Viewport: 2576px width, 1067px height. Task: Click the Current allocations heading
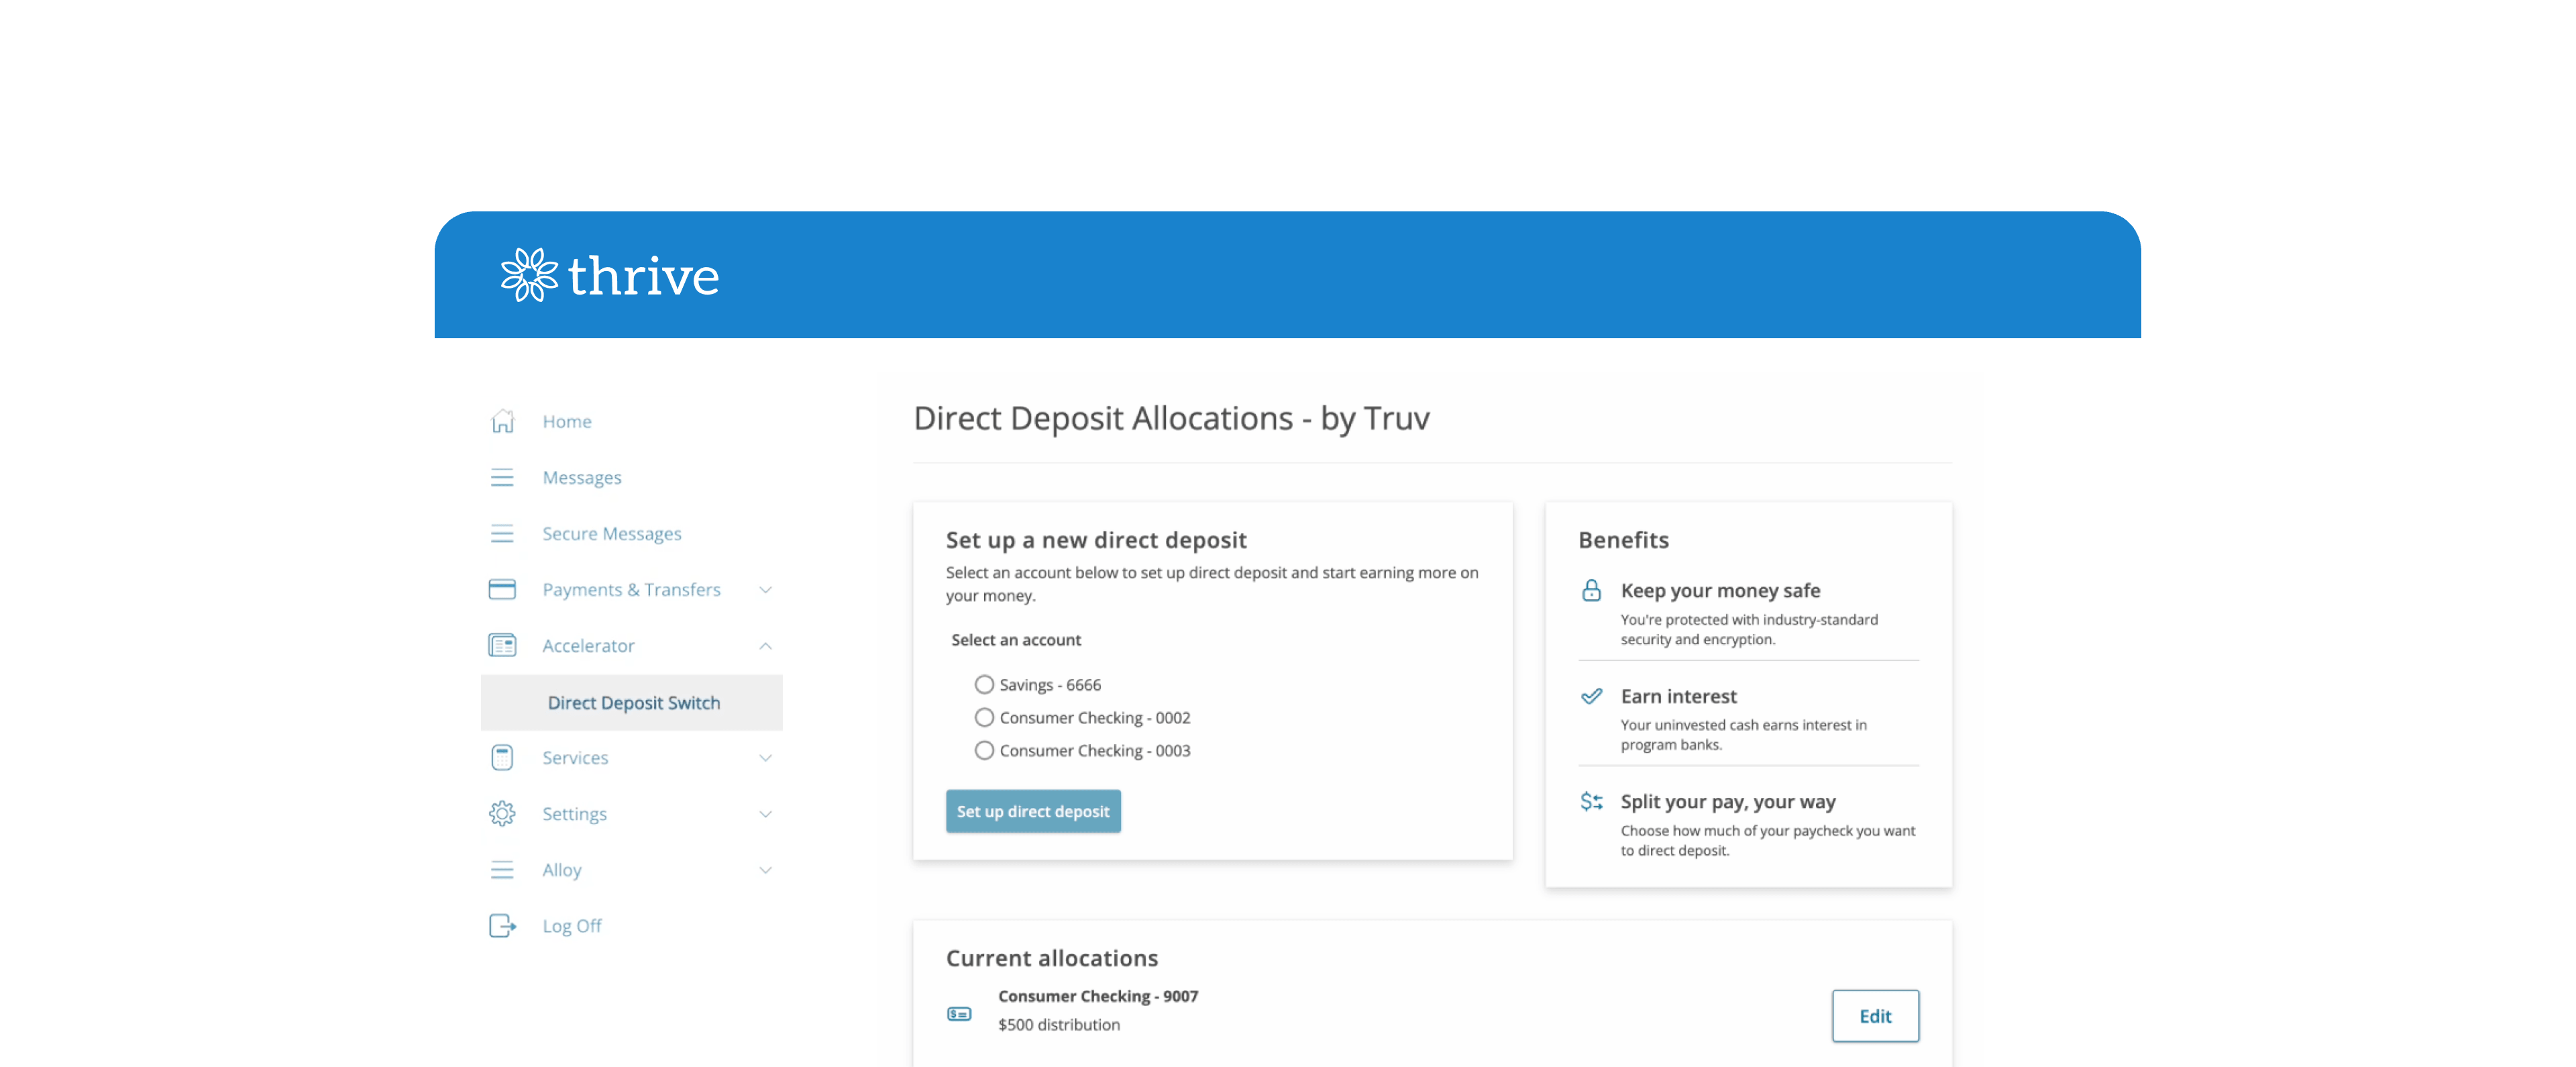tap(1052, 958)
